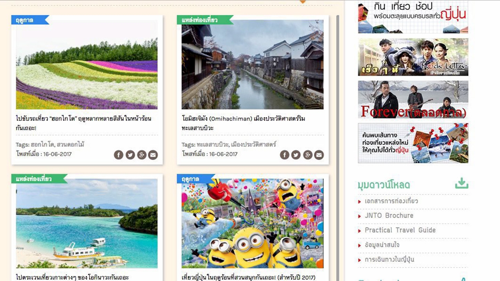Email the Omihachiman article
This screenshot has width=500, height=281.
point(319,155)
